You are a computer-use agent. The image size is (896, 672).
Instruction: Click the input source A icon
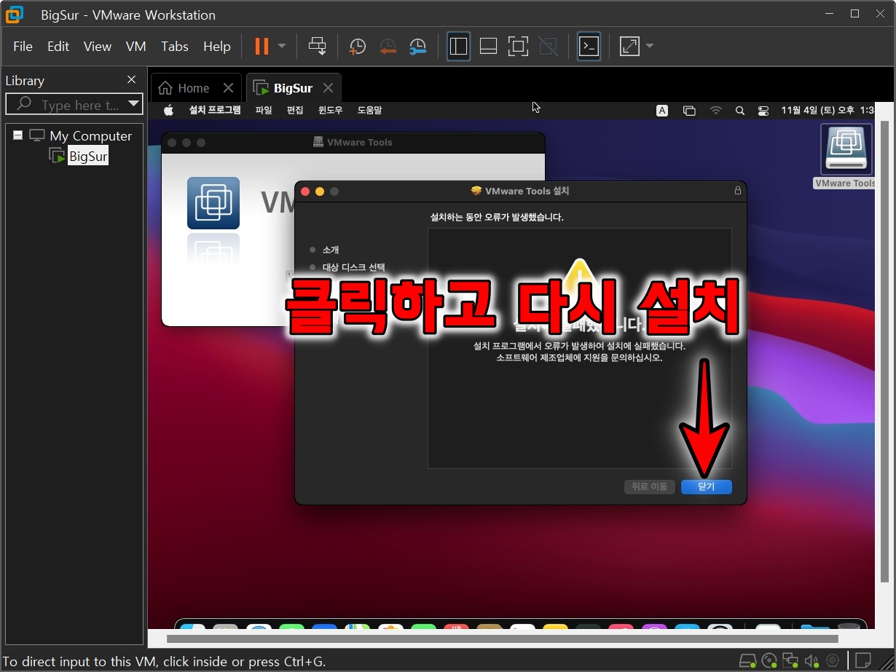point(662,111)
